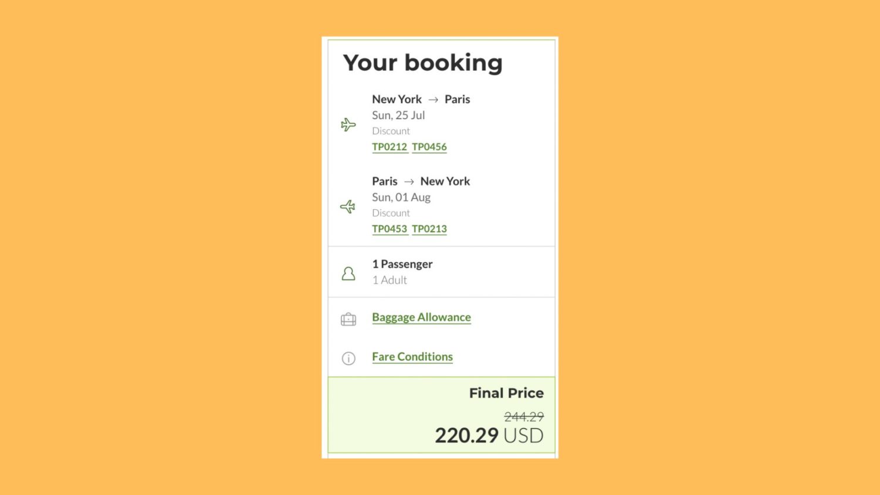
Task: Open flight details for TP0213
Action: click(429, 229)
